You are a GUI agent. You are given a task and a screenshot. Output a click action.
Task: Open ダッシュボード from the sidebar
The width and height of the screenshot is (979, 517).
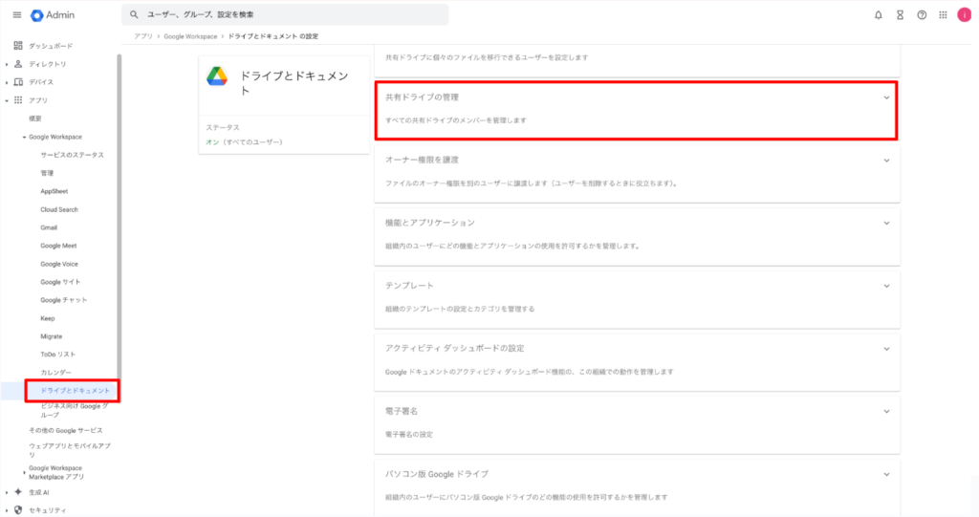coord(51,46)
